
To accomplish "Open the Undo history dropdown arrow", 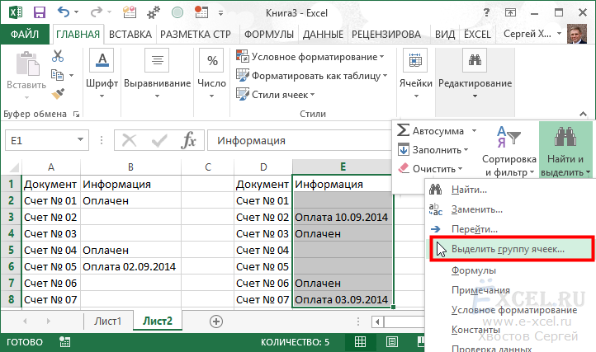I will click(x=77, y=12).
